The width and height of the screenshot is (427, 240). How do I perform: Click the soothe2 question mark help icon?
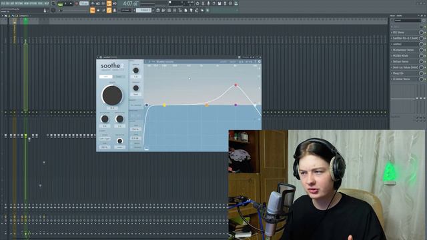click(x=255, y=61)
